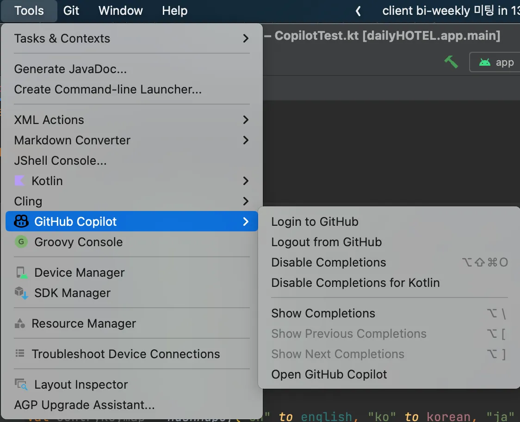Click the GitHub Copilot icon in Tools menu
The height and width of the screenshot is (422, 520).
[x=21, y=221]
